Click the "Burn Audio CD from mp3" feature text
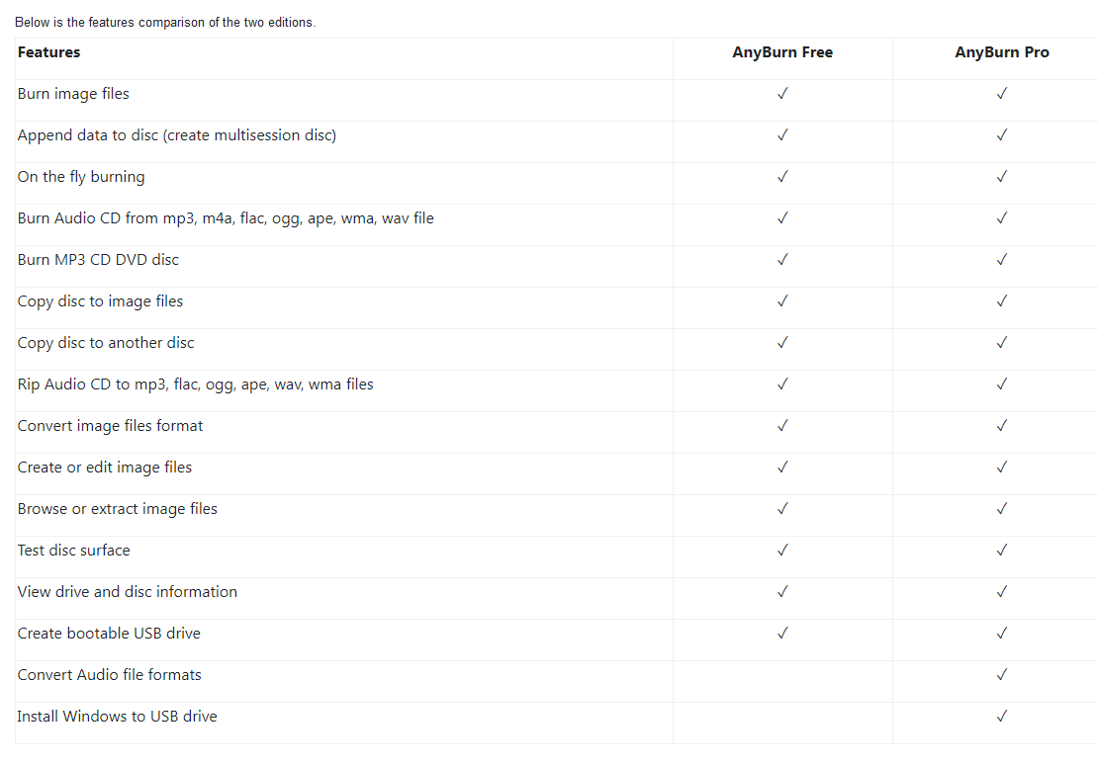The height and width of the screenshot is (768, 1098). click(x=226, y=218)
